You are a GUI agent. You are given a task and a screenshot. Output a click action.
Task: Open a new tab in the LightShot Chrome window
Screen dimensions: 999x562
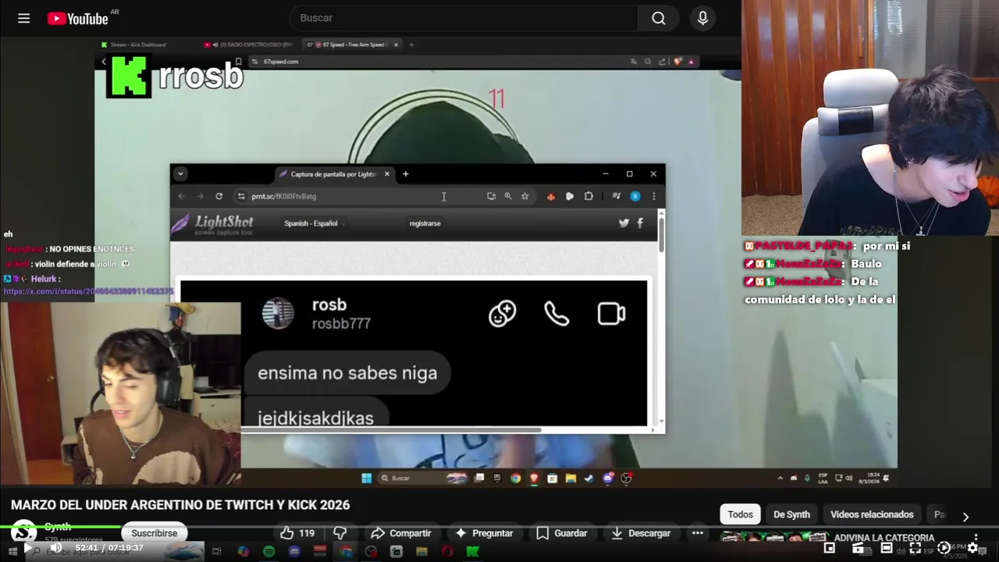pos(405,174)
